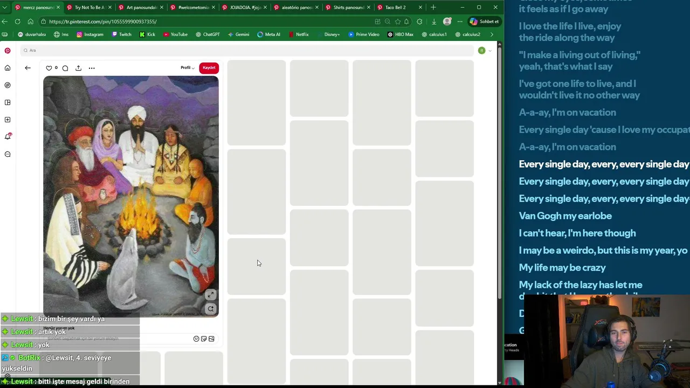Start a visual search on the pin image

tap(211, 309)
